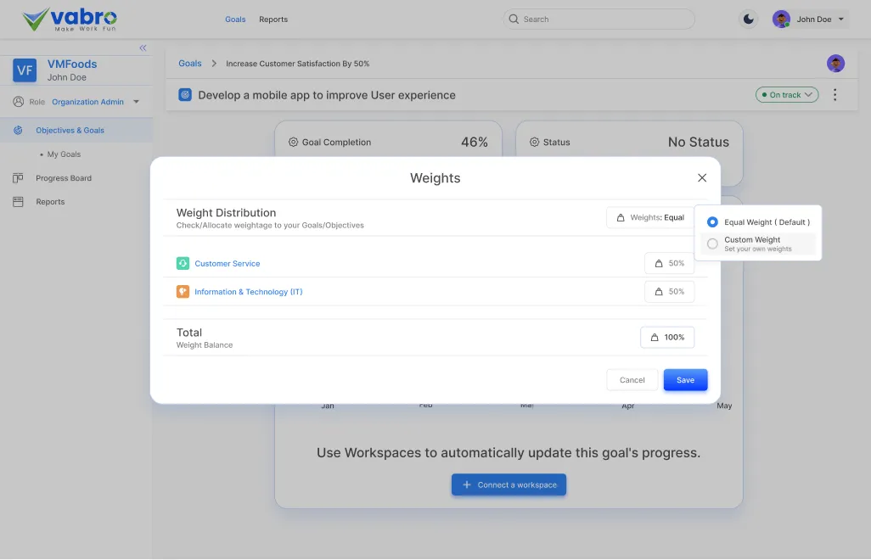Click the Information & Technology orange icon
The image size is (871, 560).
pos(183,292)
